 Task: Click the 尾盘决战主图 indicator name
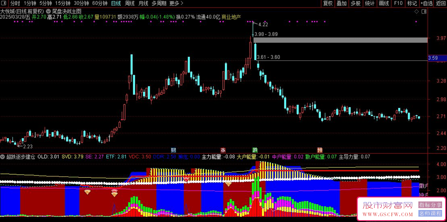click(x=67, y=12)
